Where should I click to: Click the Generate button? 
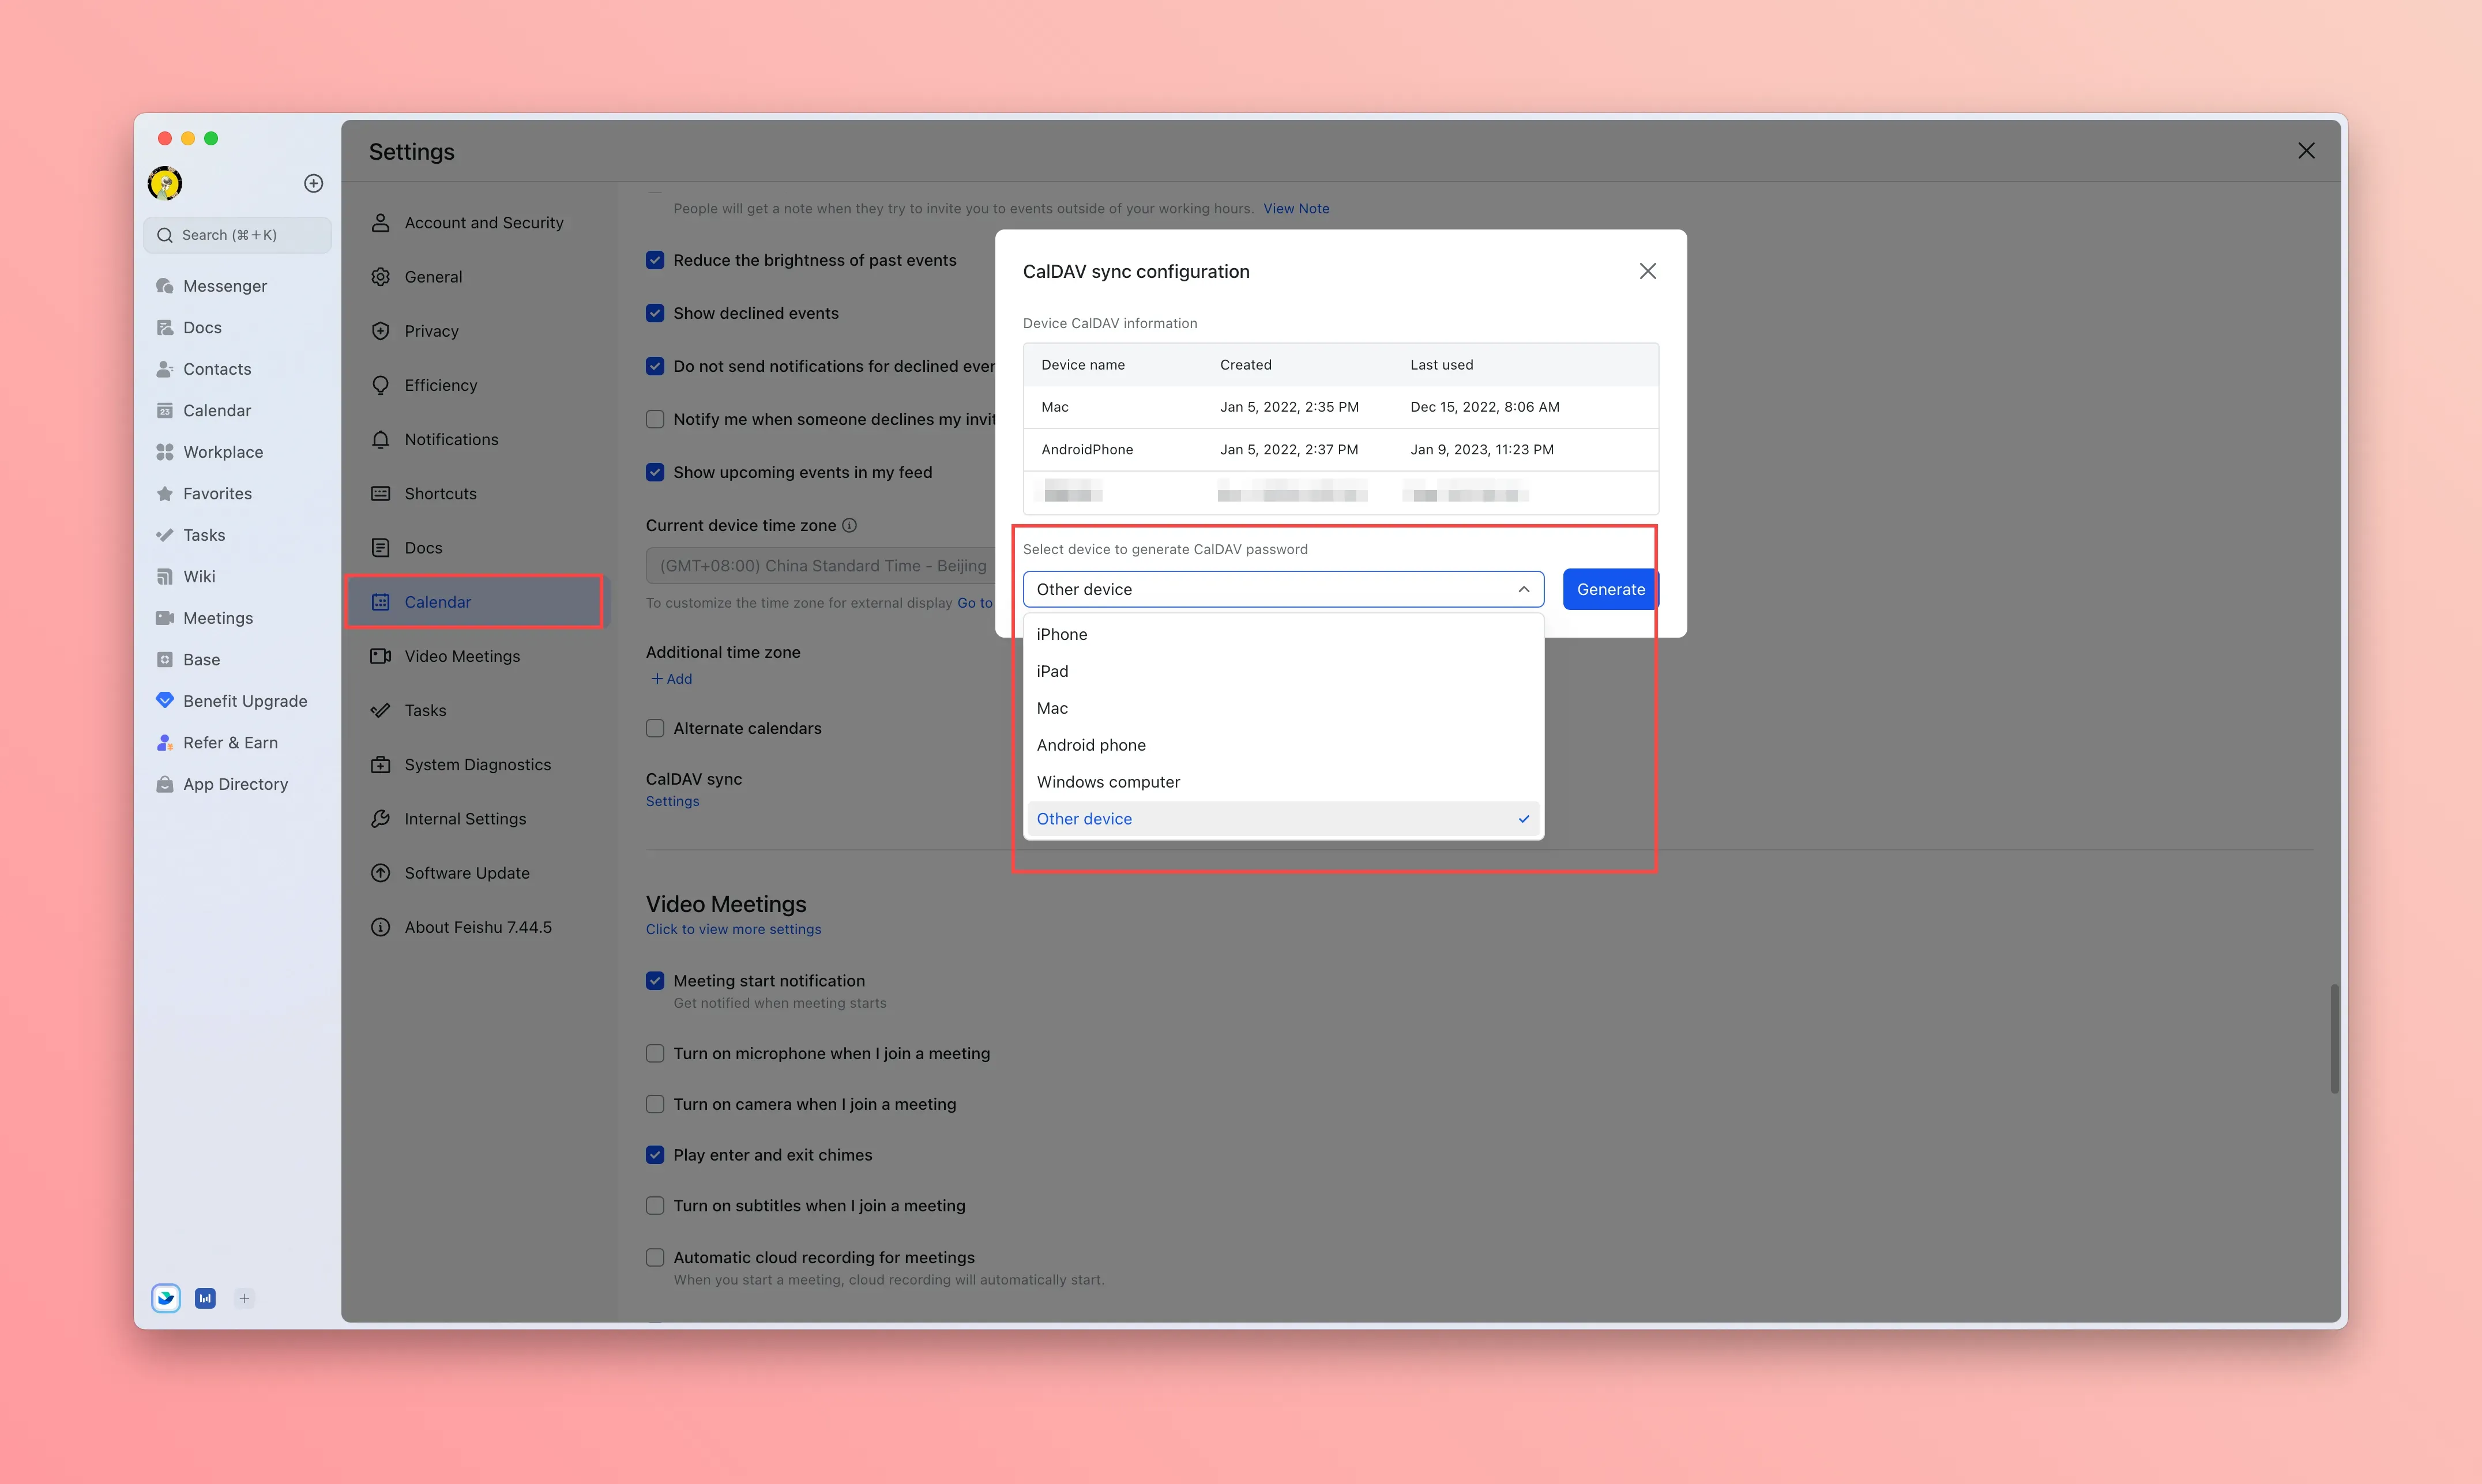point(1610,589)
